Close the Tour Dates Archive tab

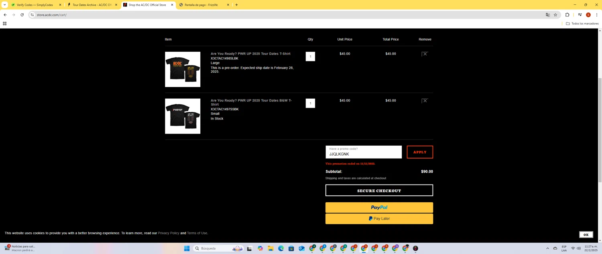coord(116,5)
